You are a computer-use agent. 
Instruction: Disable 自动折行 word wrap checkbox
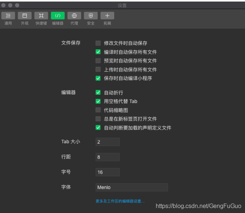[98, 92]
